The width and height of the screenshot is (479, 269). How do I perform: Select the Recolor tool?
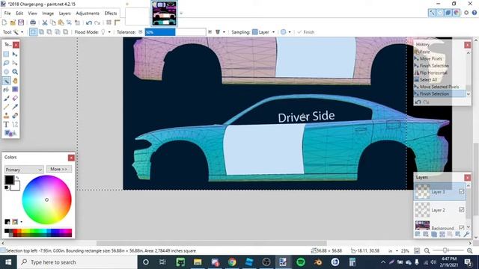[x=15, y=116]
